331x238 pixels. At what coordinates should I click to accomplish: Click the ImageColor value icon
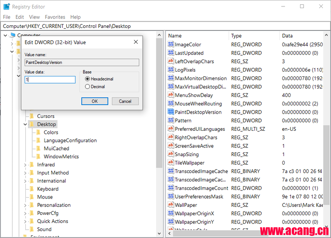tap(171, 45)
